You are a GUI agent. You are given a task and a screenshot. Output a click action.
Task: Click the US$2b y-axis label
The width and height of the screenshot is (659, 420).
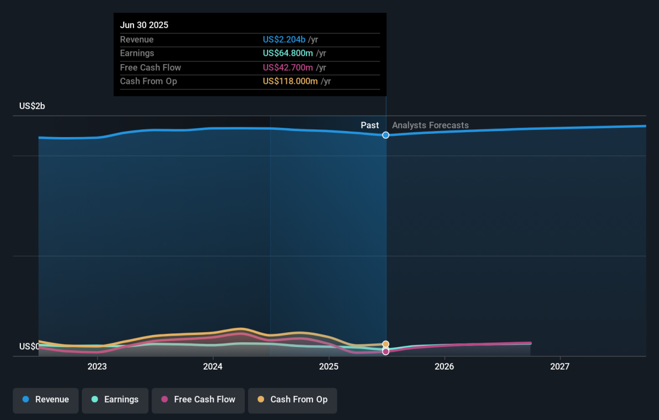pyautogui.click(x=32, y=106)
